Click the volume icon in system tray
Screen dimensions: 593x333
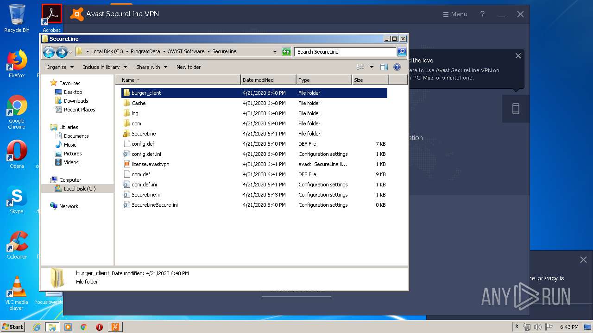(x=538, y=327)
